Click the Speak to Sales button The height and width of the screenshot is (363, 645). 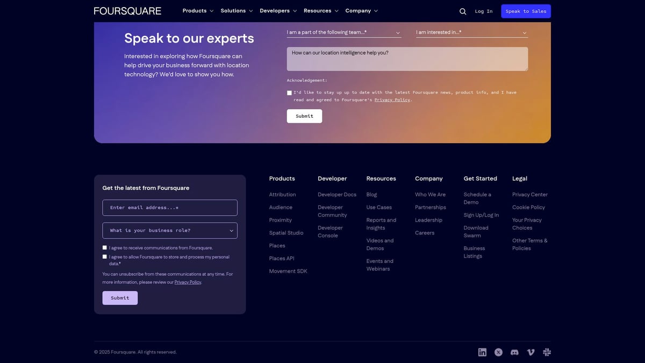tap(526, 11)
